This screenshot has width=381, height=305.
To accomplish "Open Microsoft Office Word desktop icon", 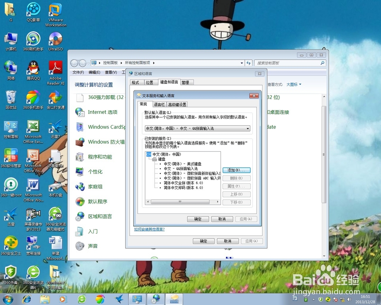I will point(33,190).
